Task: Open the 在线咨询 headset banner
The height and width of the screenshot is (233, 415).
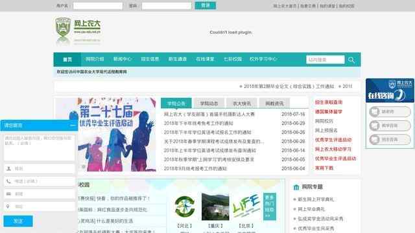Action: [x=390, y=91]
